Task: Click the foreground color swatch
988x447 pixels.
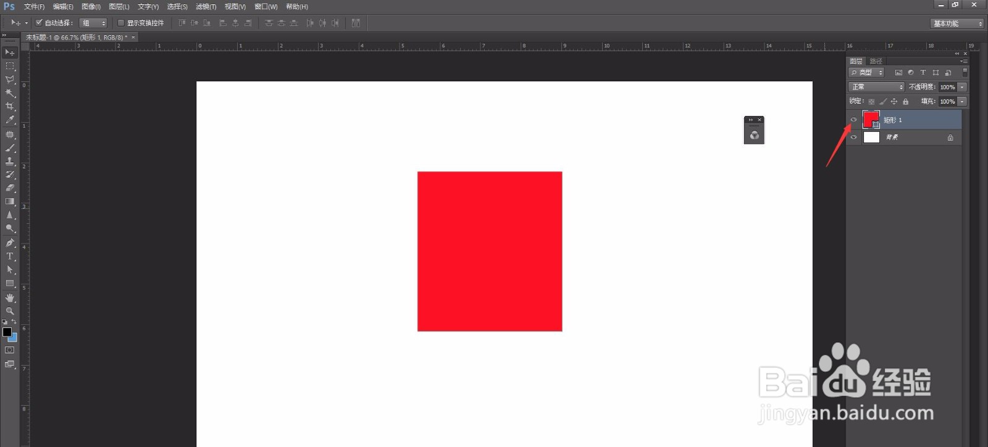Action: tap(7, 332)
